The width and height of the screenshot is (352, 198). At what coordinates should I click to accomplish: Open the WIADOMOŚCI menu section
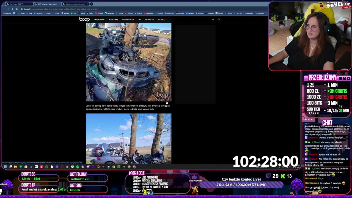100,19
